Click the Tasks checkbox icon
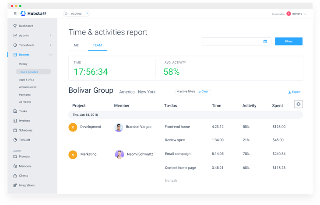 [x=15, y=111]
